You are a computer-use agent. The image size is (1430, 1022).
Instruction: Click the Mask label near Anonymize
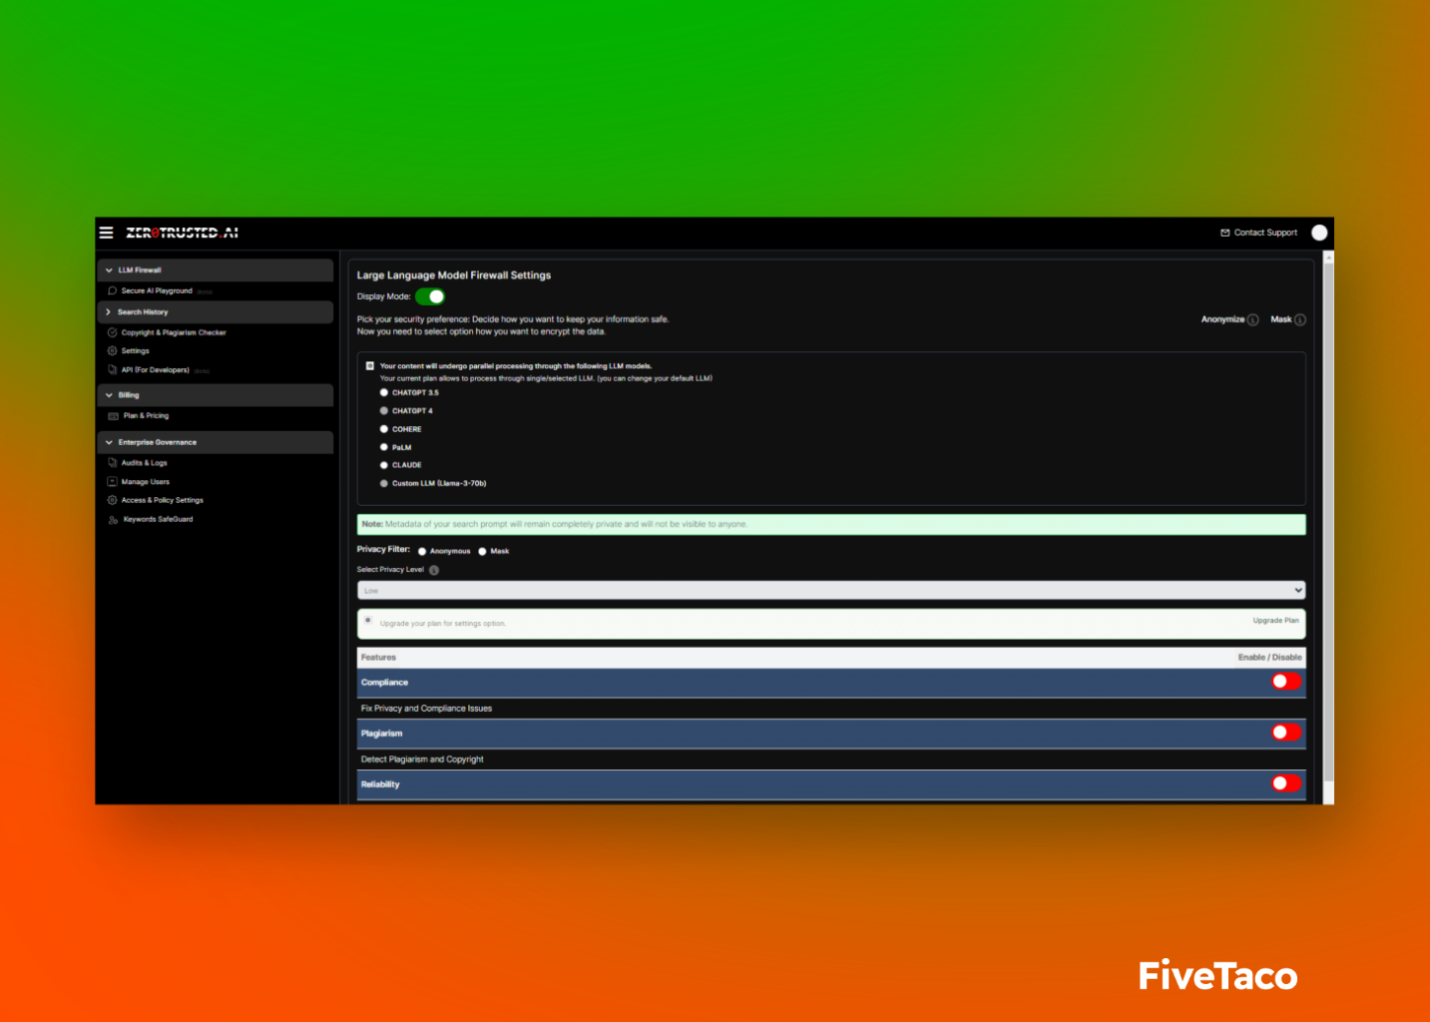pos(1281,319)
